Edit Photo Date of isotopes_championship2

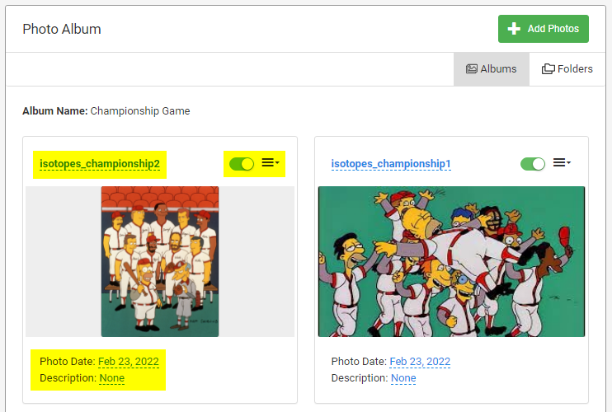pos(129,362)
